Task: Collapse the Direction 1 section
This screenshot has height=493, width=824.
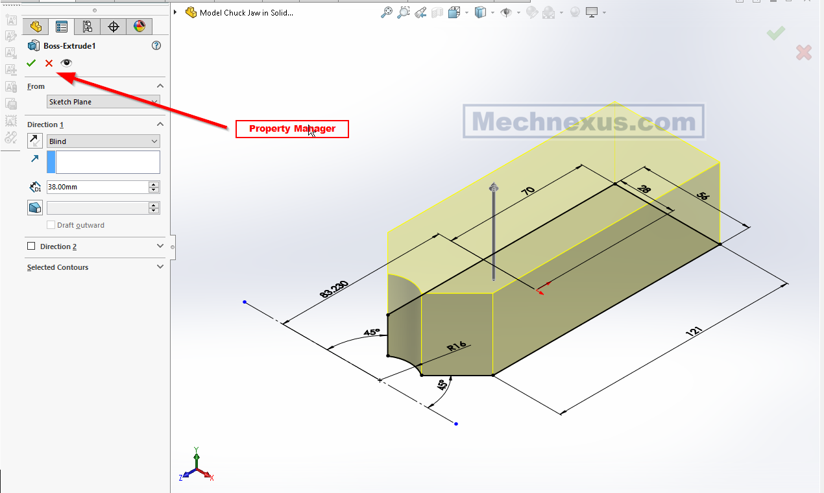Action: (160, 124)
